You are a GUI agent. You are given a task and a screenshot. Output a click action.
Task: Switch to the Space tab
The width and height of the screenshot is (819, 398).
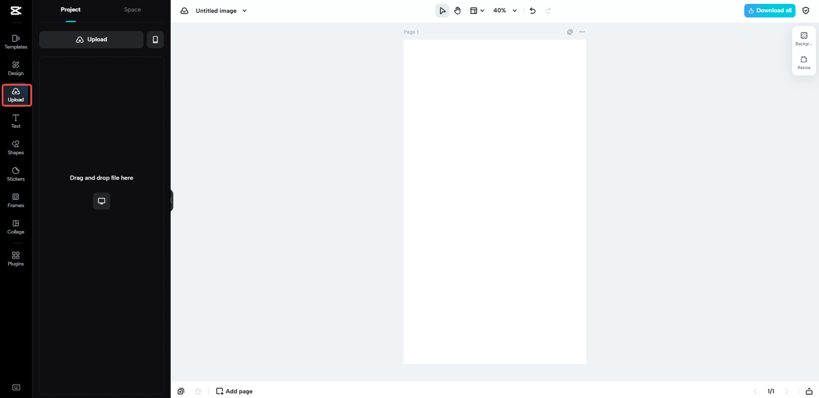[x=132, y=10]
